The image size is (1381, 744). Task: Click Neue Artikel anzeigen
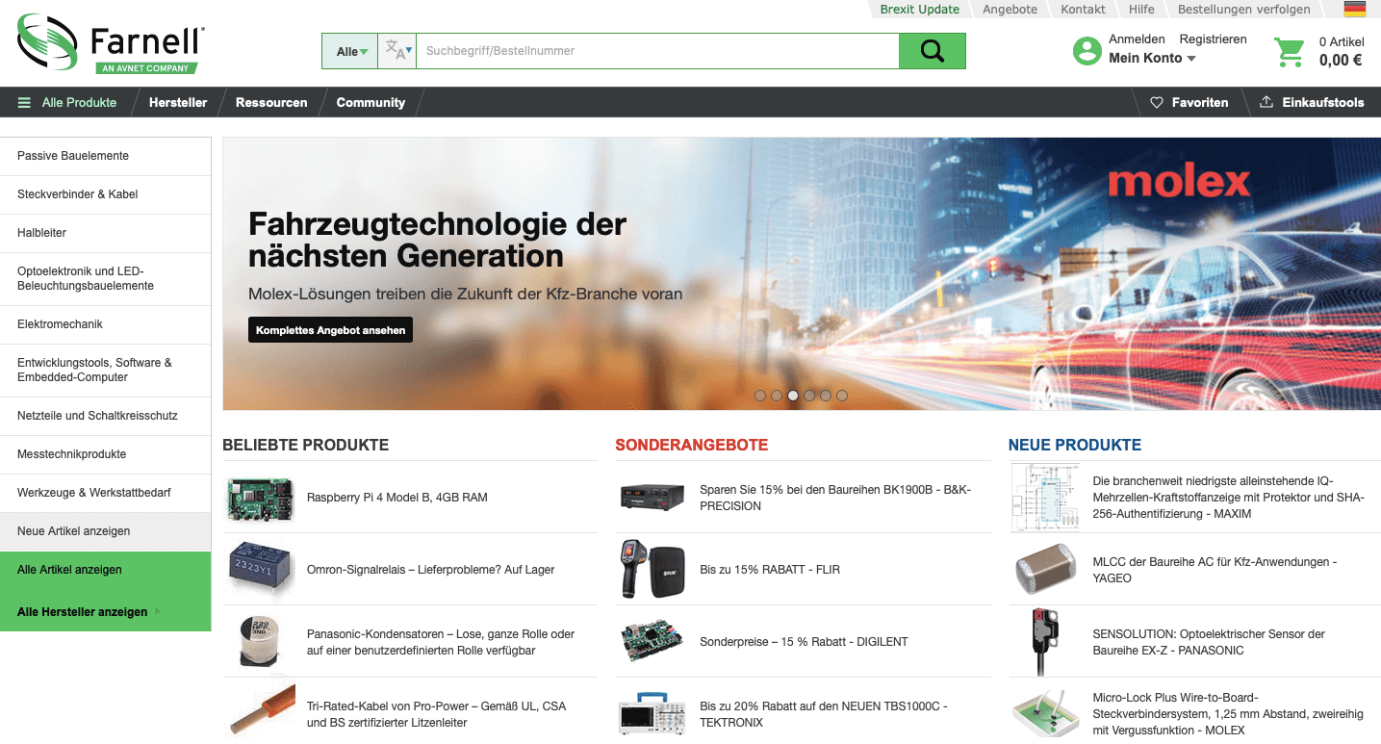click(x=105, y=531)
